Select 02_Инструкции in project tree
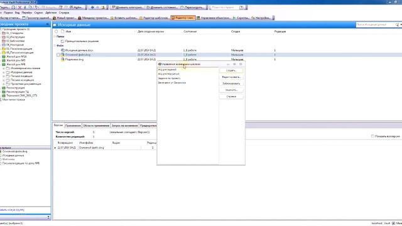This screenshot has height=226, width=402. coord(16,37)
